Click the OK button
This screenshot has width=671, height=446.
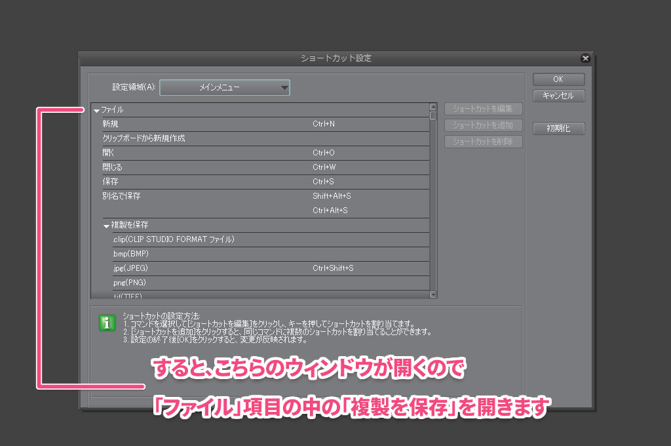(x=558, y=79)
